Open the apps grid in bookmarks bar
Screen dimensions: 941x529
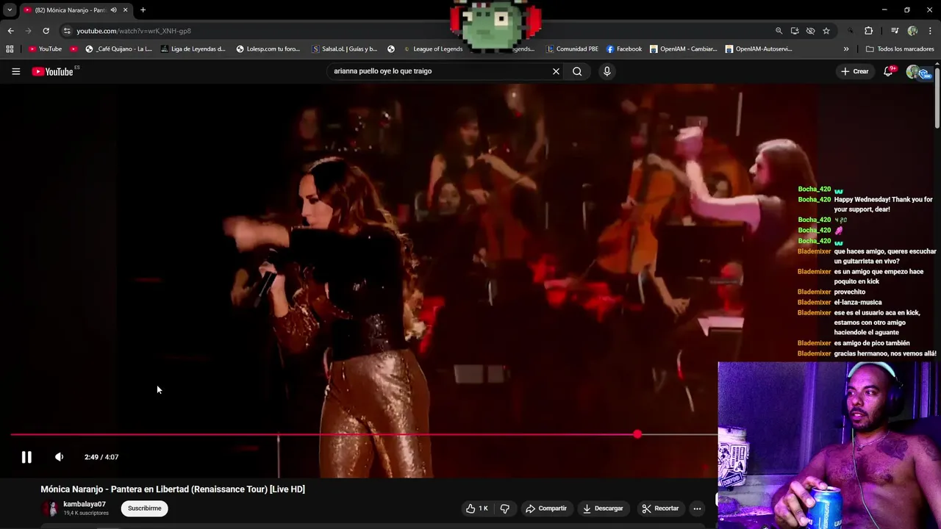(x=10, y=49)
